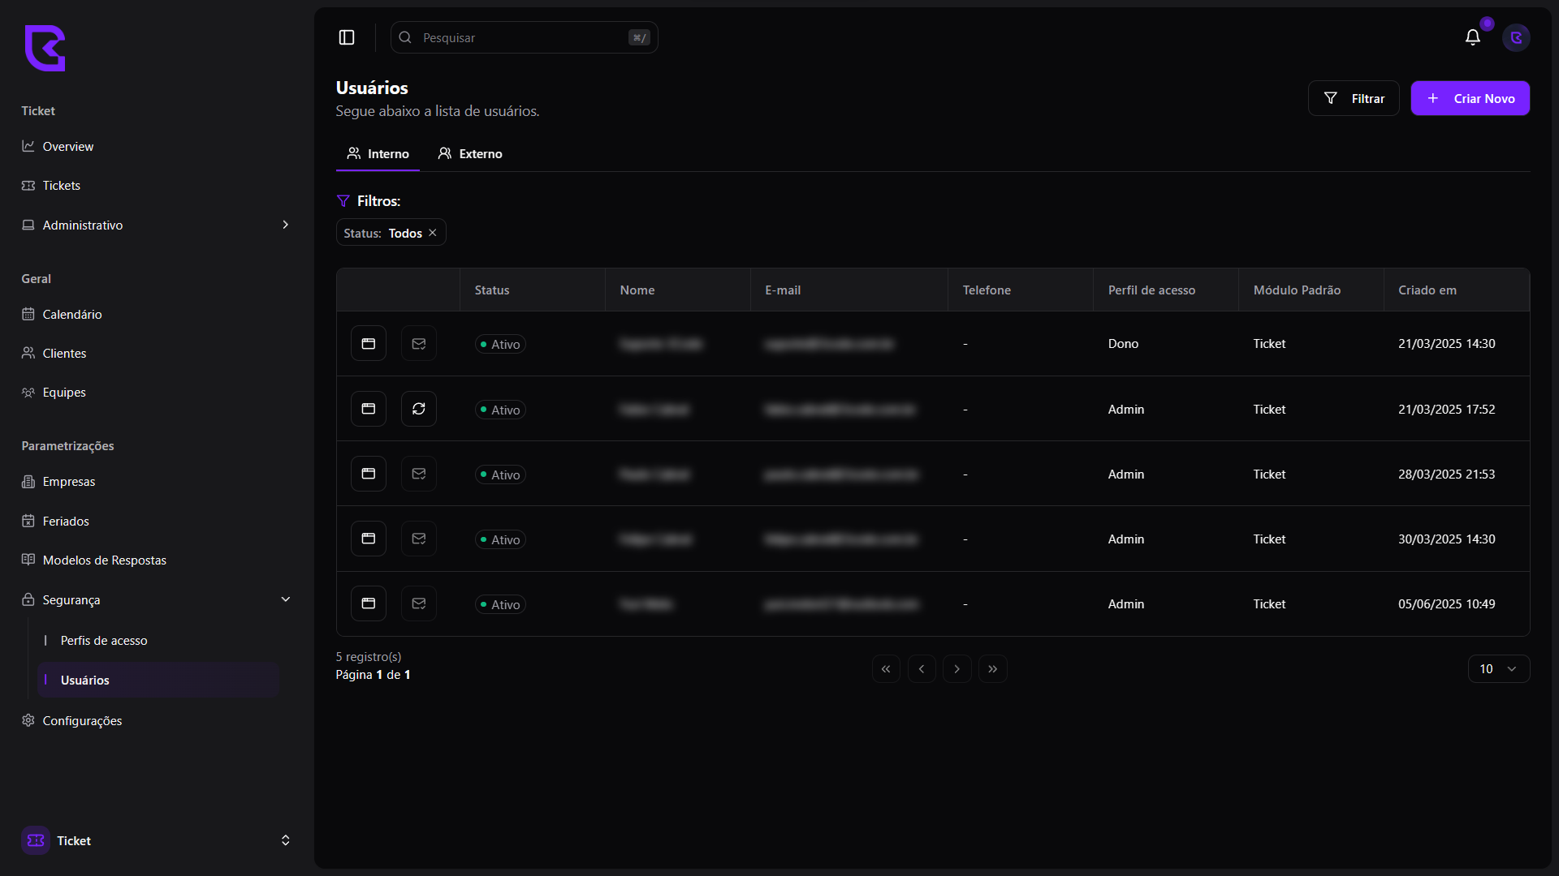Viewport: 1559px width, 876px height.
Task: Open details icon of 05/06/2025 user row
Action: pos(369,603)
